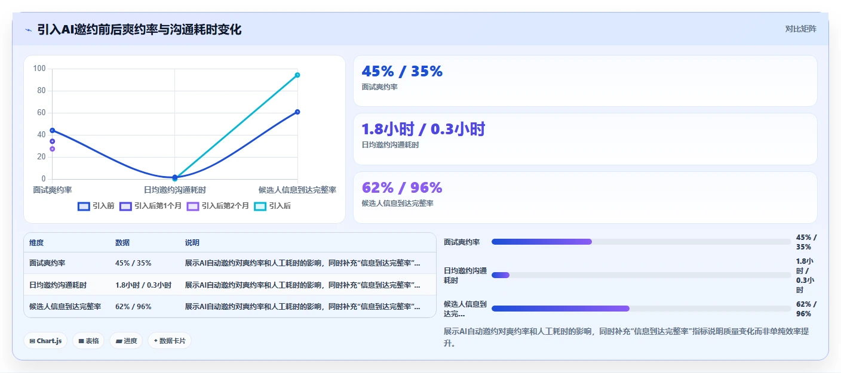841x373 pixels.
Task: Open the 1.8小时 / 0.3小时 data card
Action: (x=585, y=138)
